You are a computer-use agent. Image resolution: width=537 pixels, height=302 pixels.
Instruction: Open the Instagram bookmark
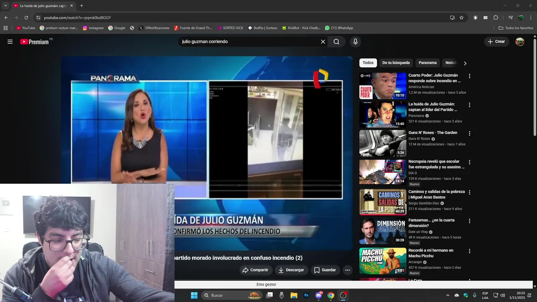93,28
